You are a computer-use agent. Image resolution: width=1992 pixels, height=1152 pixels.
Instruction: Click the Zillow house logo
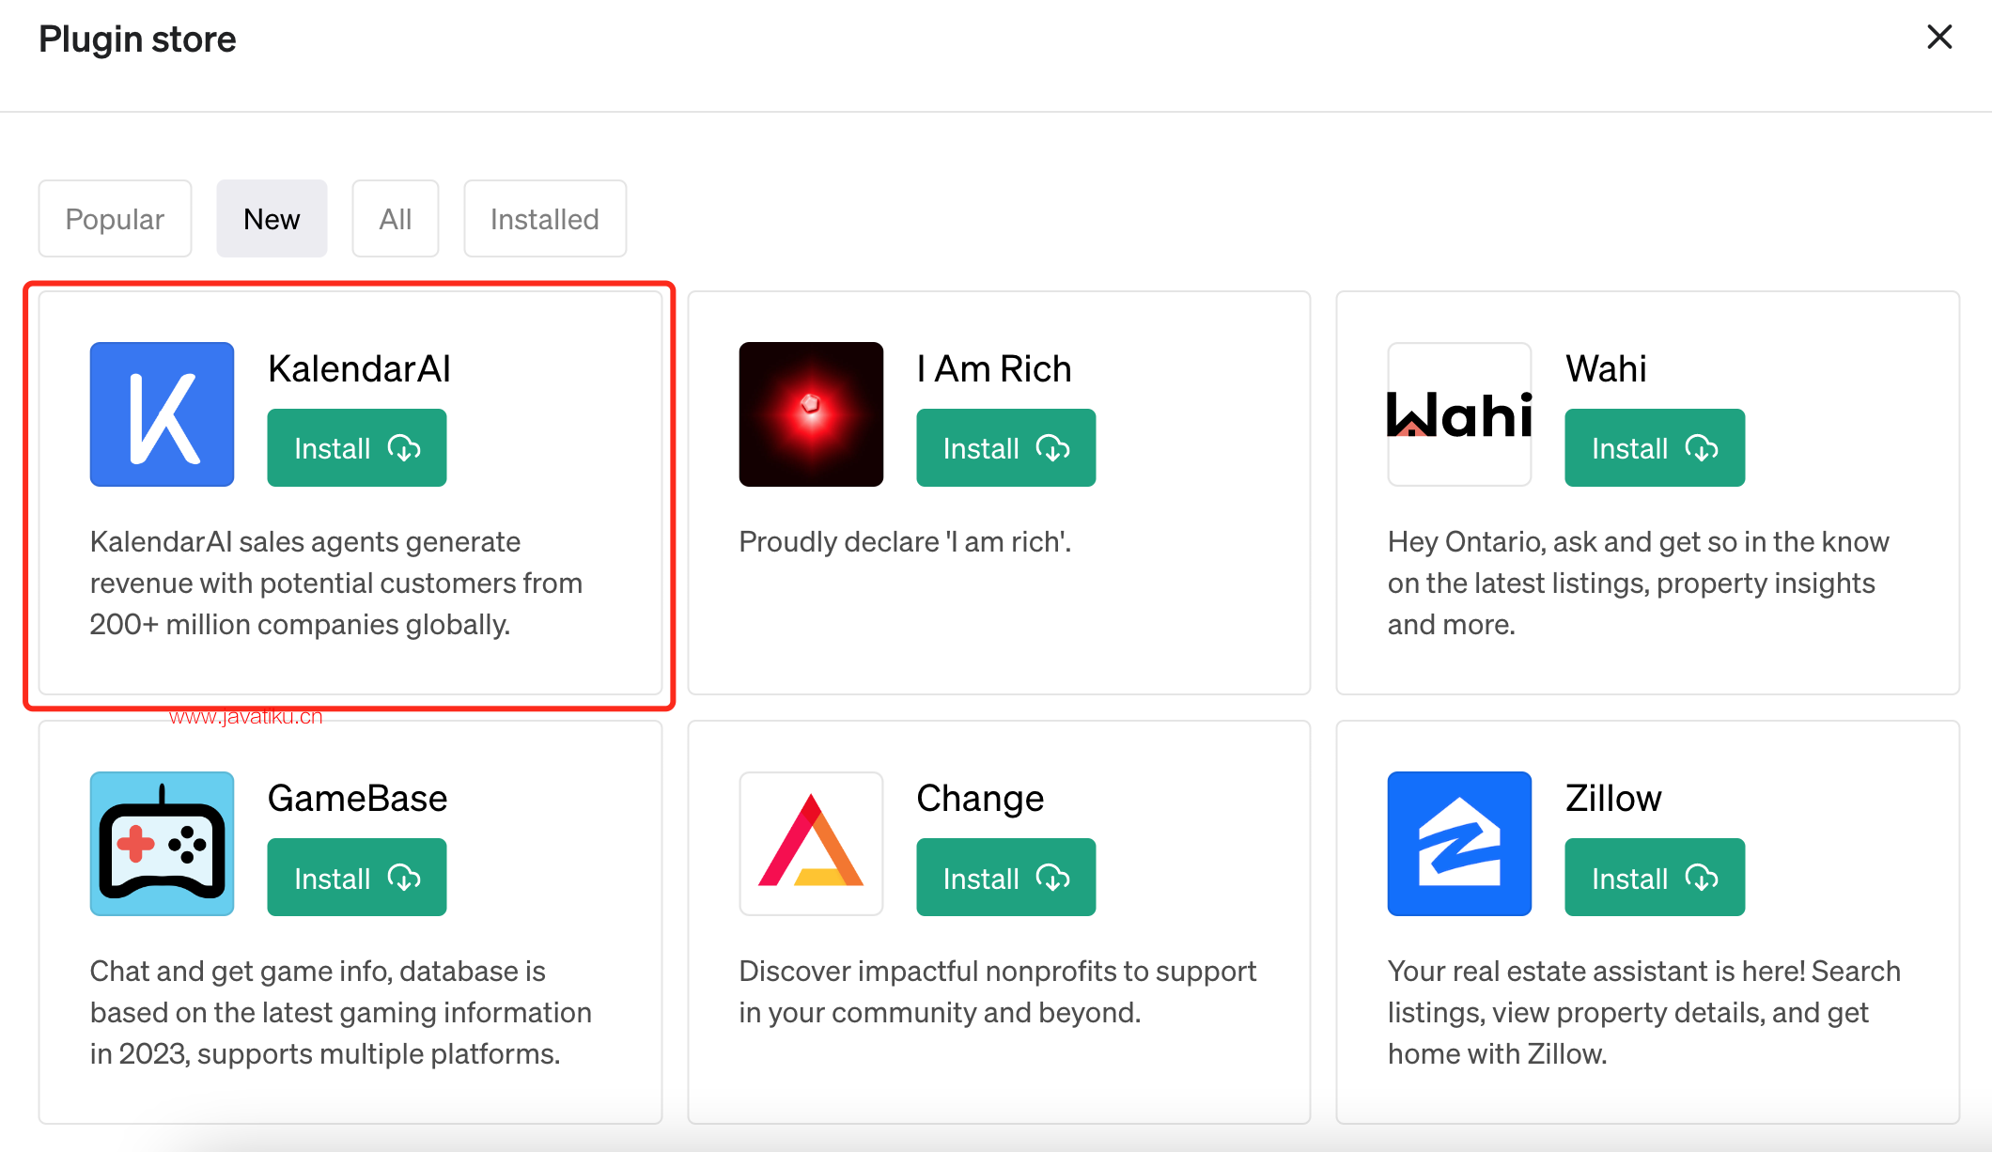[1459, 844]
